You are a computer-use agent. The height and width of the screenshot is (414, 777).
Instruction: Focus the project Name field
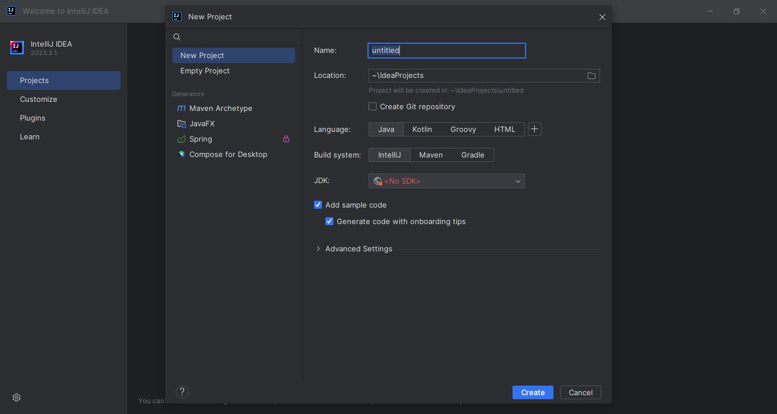(447, 51)
